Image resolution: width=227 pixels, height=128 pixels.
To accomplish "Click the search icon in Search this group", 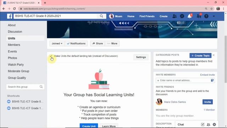I will pos(41,87).
